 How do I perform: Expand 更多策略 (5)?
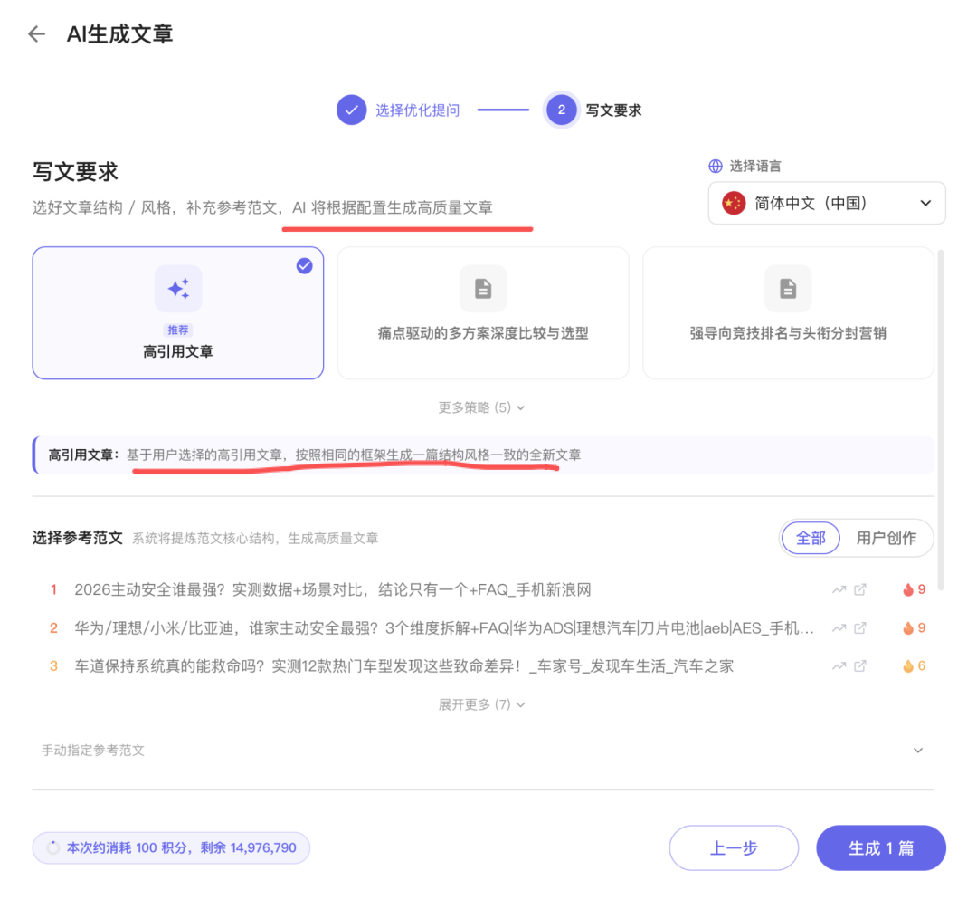481,407
